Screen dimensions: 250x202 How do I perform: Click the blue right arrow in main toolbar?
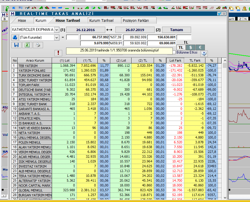(x=60, y=8)
